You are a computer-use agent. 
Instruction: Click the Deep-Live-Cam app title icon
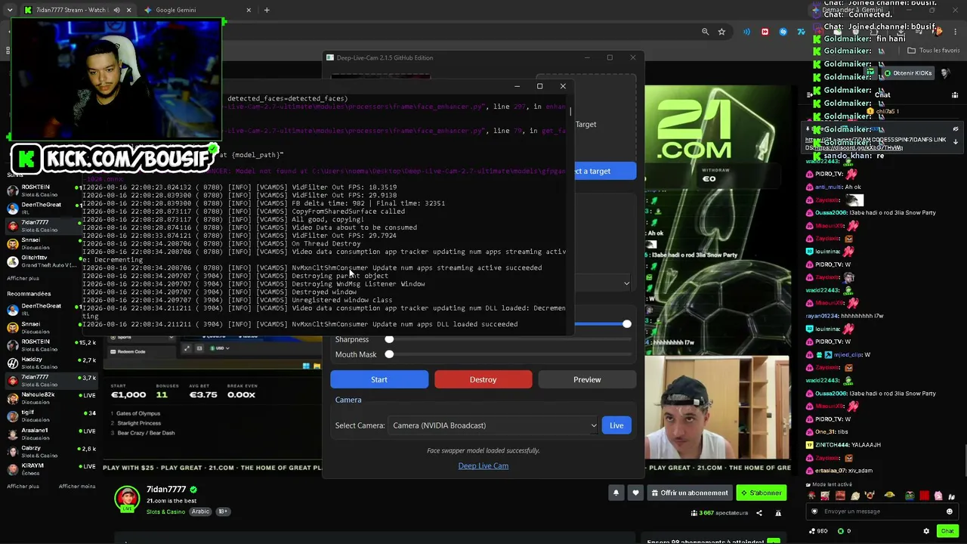pyautogui.click(x=330, y=57)
